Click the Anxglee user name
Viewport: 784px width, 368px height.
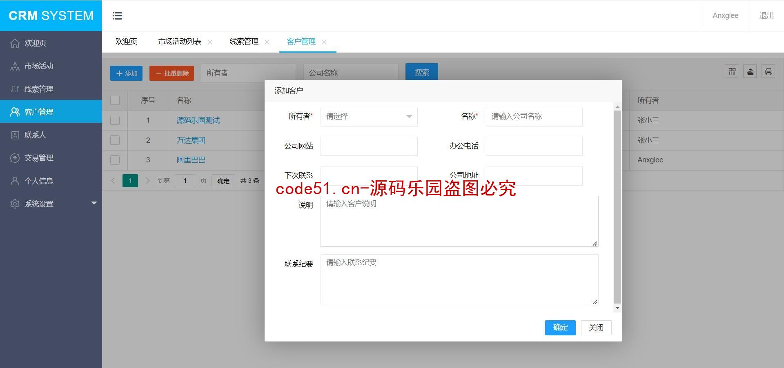click(x=726, y=16)
